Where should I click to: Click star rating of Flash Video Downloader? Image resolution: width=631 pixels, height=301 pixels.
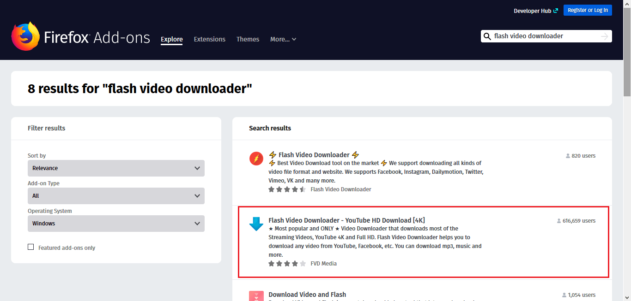pyautogui.click(x=287, y=189)
